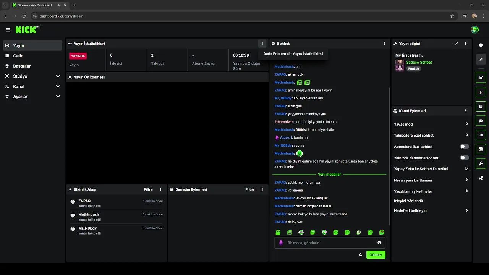
Task: Click the three-dots cluster icon at sidebar bottom
Action: click(x=481, y=178)
